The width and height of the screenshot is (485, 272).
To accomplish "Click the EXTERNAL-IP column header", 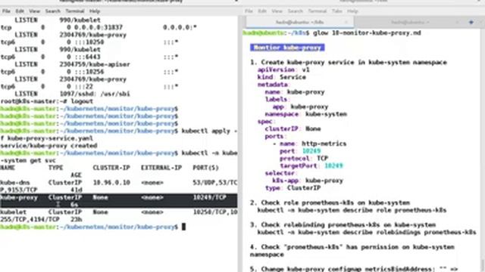I will click(x=161, y=168).
